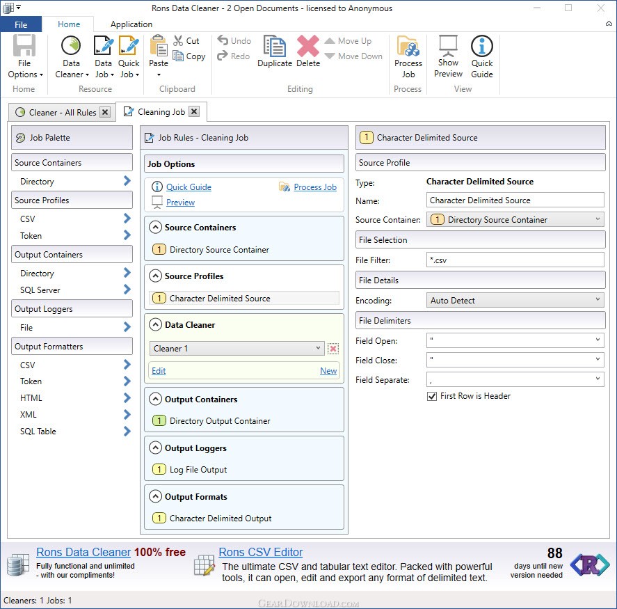The width and height of the screenshot is (617, 609).
Task: Collapse the Output Loggers section
Action: (155, 448)
